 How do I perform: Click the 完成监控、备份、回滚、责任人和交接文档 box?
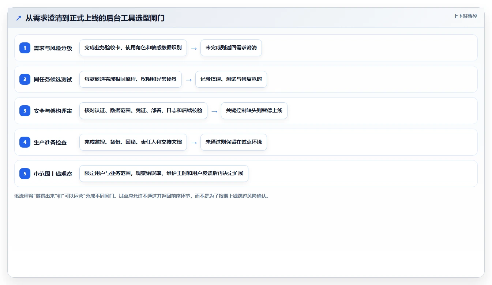point(133,142)
